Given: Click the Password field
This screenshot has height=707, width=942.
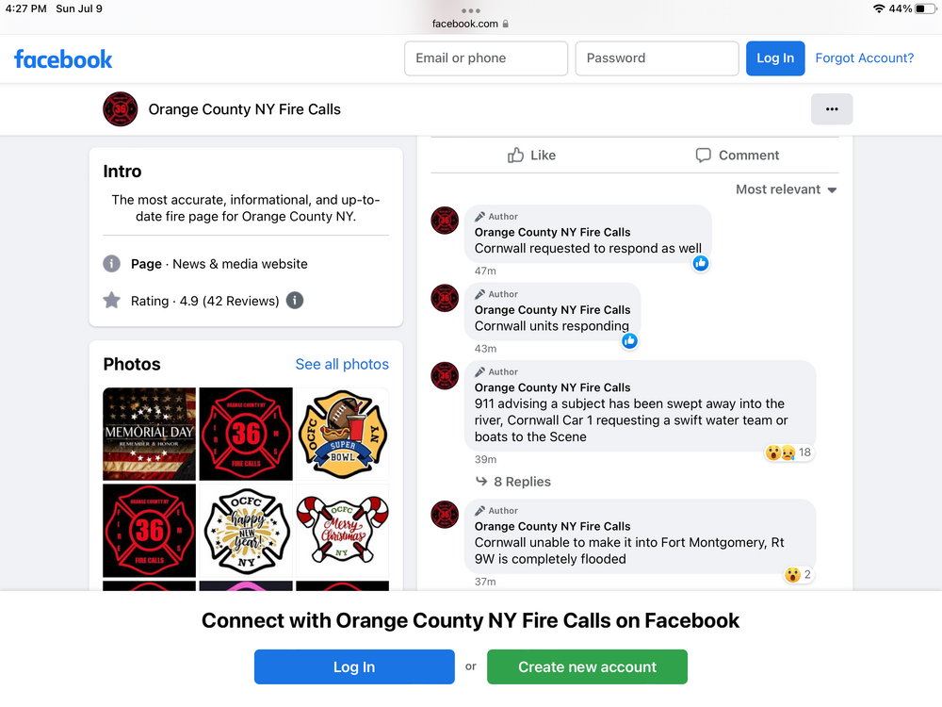Looking at the screenshot, I should (657, 58).
